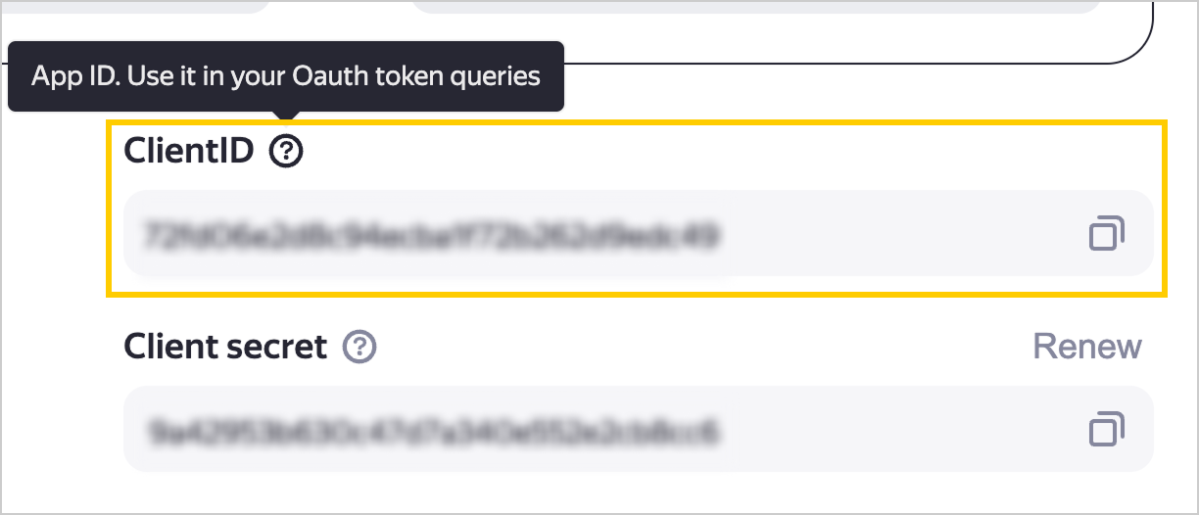Click the tooltip's arrow pointer above ClientID
This screenshot has width=1199, height=515.
[285, 117]
